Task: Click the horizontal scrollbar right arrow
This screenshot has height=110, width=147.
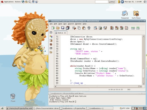Action: pyautogui.click(x=141, y=86)
